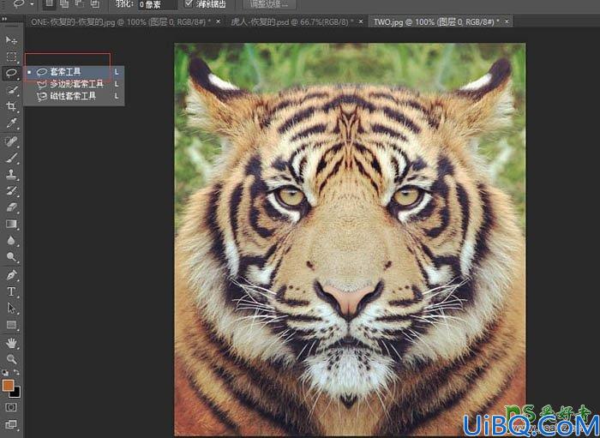600x438 pixels.
Task: Choose 磁性套索工具 from the flyout menu
Action: (74, 96)
